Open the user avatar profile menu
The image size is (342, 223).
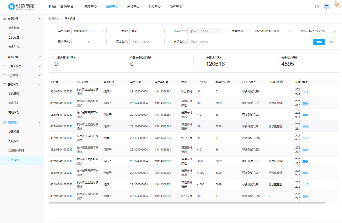coord(327,7)
